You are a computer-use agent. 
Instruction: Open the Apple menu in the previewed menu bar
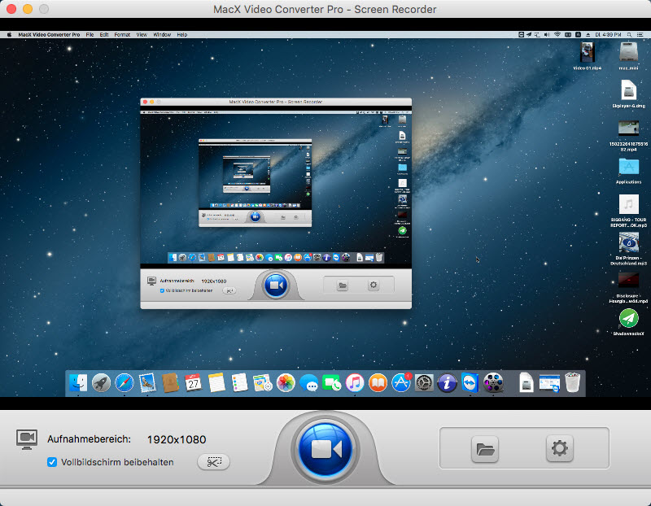pyautogui.click(x=9, y=35)
